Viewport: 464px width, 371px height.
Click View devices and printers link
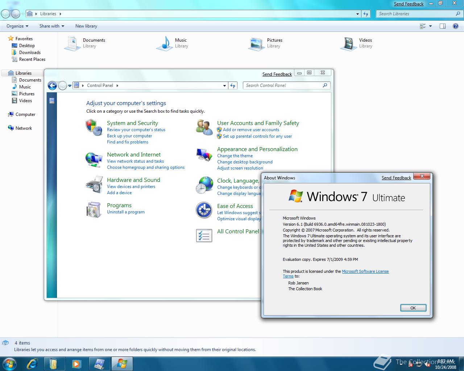click(x=131, y=187)
